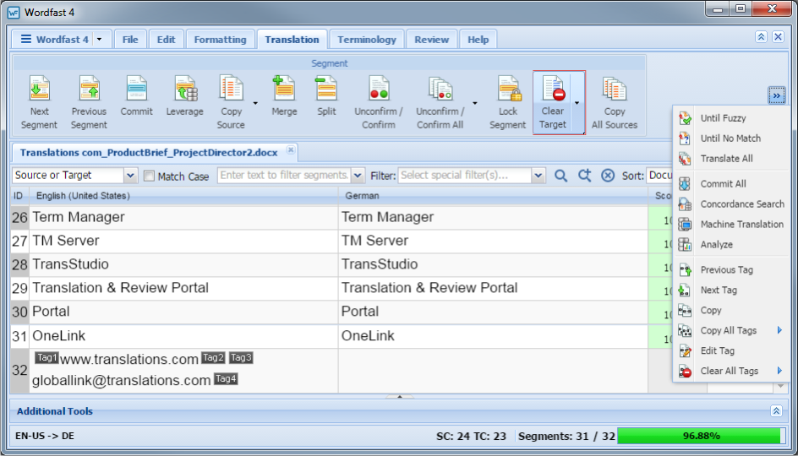Click segment ID 28 row header

pyautogui.click(x=19, y=264)
